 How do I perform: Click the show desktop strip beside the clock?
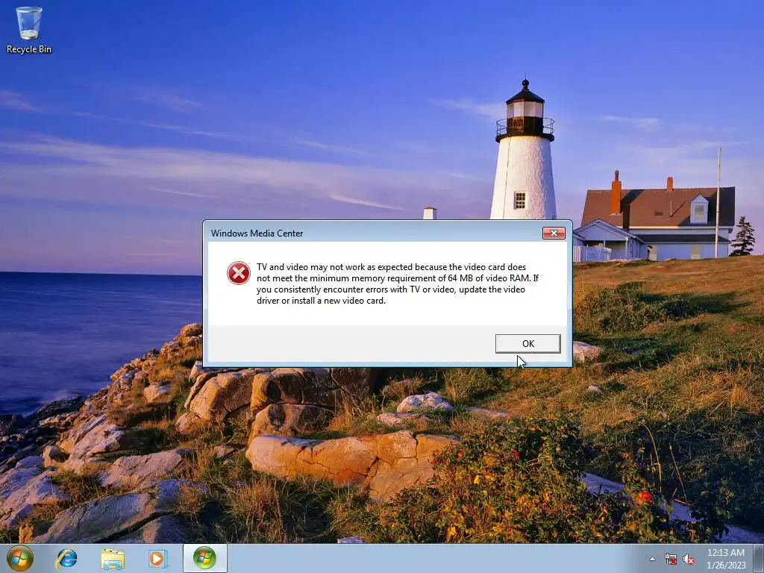point(760,558)
